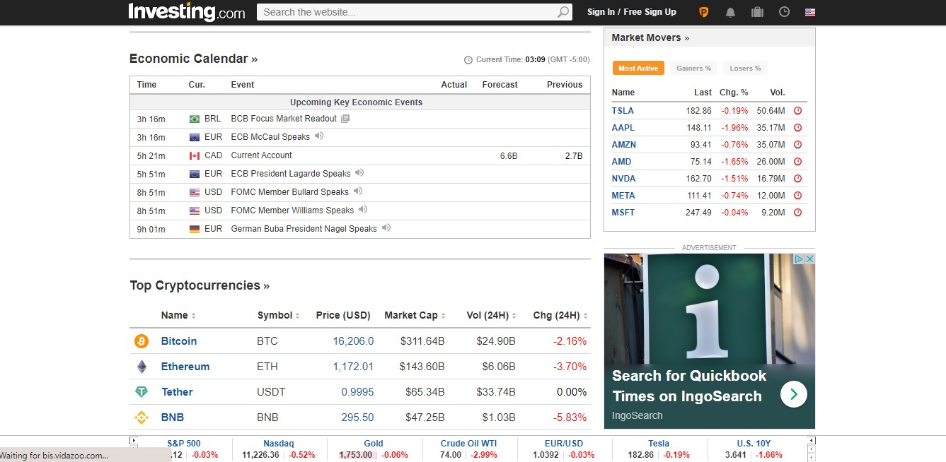946x462 pixels.
Task: Click the Current Account calendar event
Action: coord(261,155)
